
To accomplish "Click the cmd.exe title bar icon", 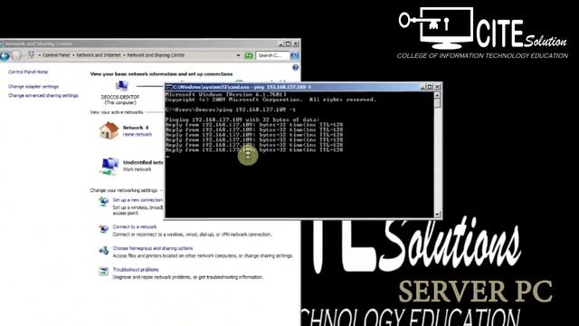I will pyautogui.click(x=169, y=87).
